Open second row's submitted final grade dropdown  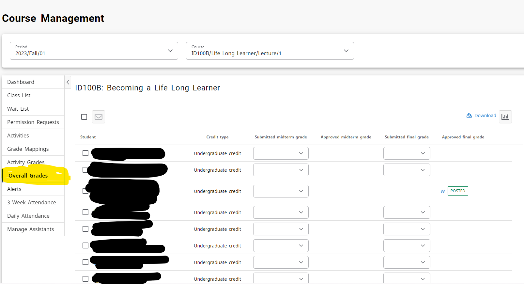(407, 170)
